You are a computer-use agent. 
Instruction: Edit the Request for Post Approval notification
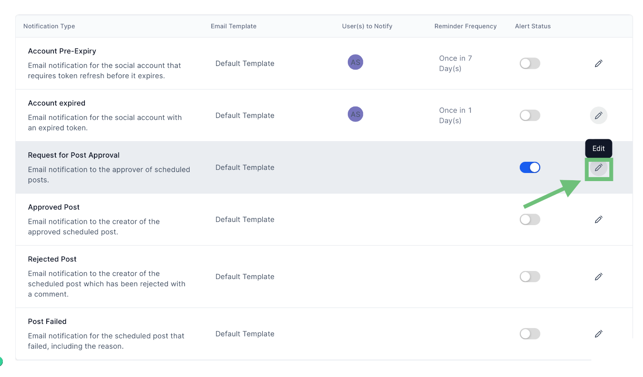(599, 168)
